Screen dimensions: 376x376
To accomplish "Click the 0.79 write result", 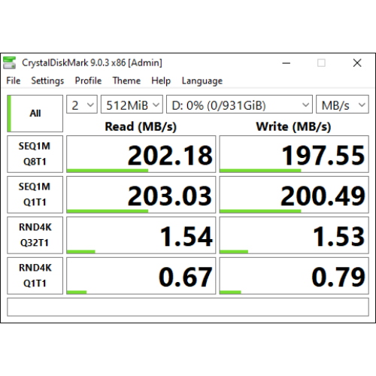I will click(x=294, y=276).
